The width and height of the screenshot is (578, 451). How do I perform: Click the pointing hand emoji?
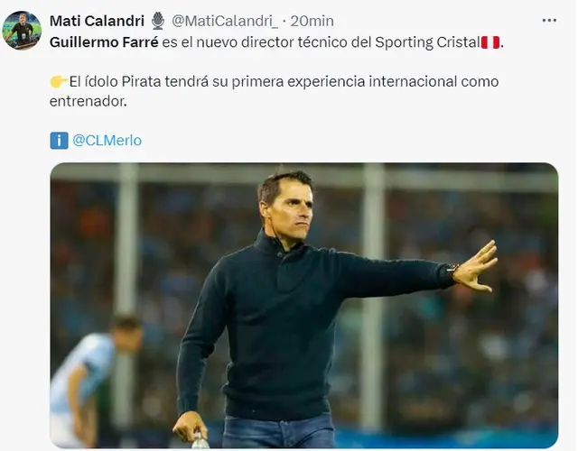pyautogui.click(x=58, y=82)
